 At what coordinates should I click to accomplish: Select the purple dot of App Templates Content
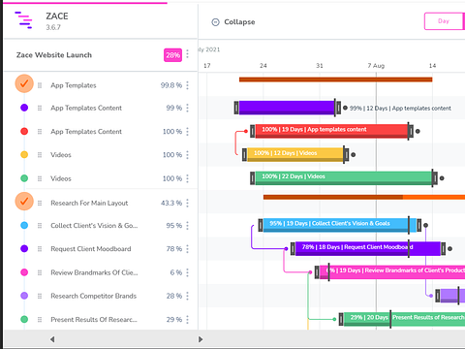coord(24,108)
